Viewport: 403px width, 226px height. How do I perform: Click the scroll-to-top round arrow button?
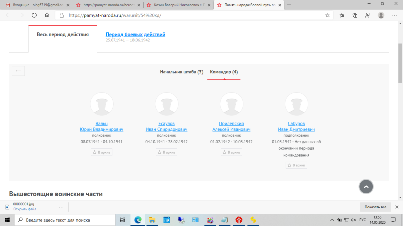point(366,186)
